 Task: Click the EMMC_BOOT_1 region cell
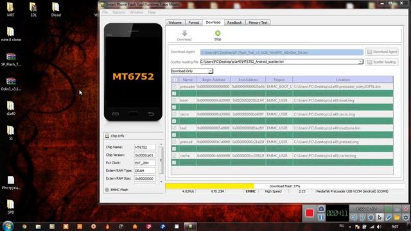coord(279,87)
